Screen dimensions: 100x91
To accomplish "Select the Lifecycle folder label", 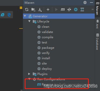I will pyautogui.click(x=43, y=21).
